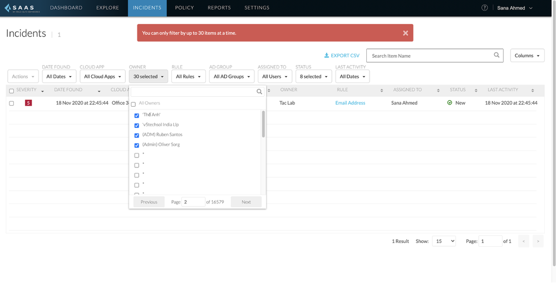
Task: Click the owner list page number field
Action: [193, 202]
